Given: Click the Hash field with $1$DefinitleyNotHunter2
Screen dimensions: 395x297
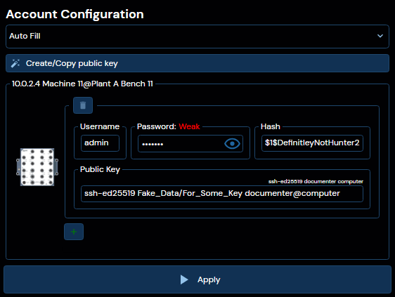Looking at the screenshot, I should click(312, 143).
